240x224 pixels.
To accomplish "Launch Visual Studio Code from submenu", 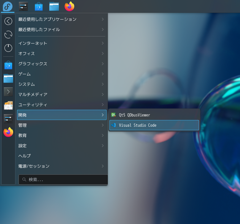I will pyautogui.click(x=154, y=125).
